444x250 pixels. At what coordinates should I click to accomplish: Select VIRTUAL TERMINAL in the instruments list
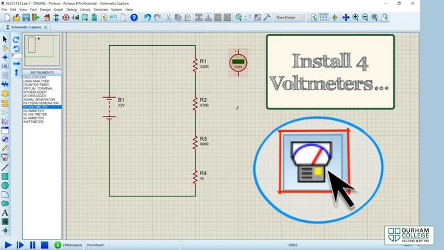pos(42,88)
